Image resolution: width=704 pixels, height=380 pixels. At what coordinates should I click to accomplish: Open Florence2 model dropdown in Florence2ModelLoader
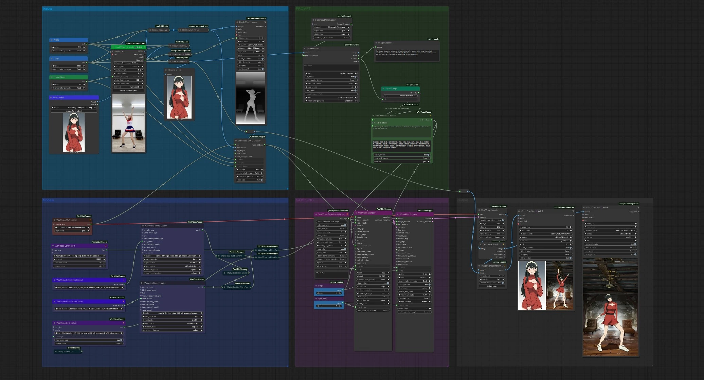point(332,27)
